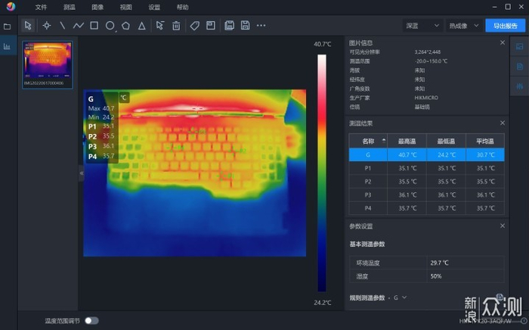
Task: Close the 图片信息 panel
Action: [503, 42]
